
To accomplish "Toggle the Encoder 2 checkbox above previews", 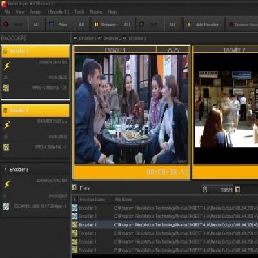I will (100, 38).
